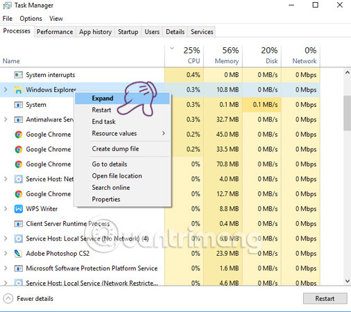Expand the Service Host: Net row
The width and height of the screenshot is (351, 312).
[6, 179]
